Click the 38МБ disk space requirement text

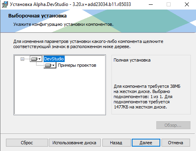(x=175, y=86)
